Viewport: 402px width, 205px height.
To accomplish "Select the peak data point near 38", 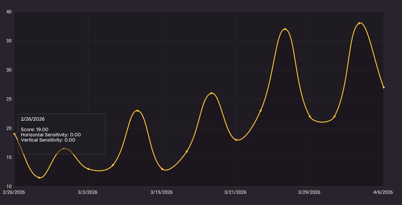I will [360, 23].
